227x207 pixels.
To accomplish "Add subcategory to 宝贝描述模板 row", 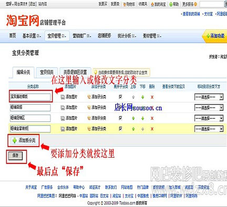I will (97, 97).
